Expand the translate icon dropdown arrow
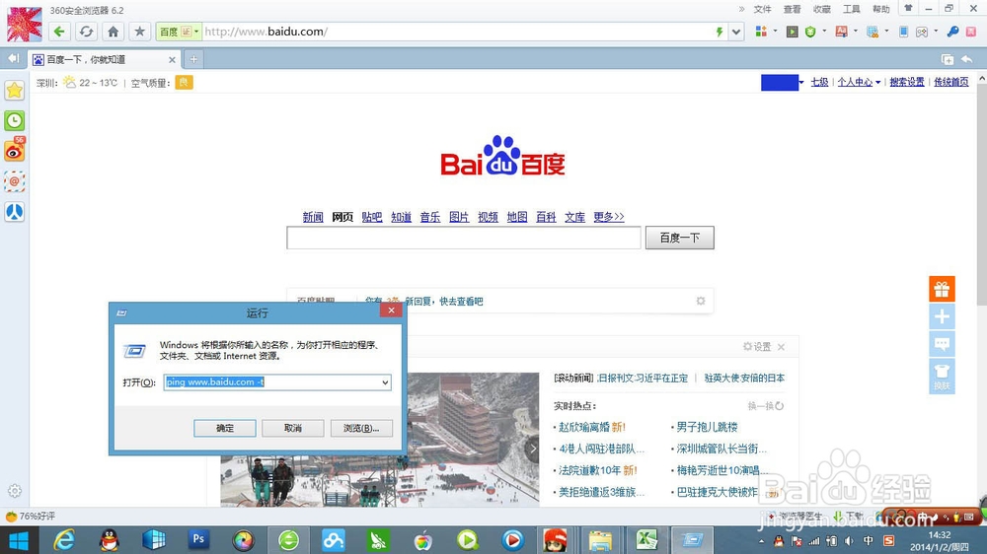The width and height of the screenshot is (987, 554). click(855, 31)
